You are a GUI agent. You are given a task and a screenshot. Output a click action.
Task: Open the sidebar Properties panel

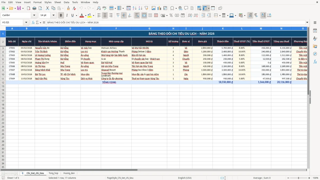click(315, 31)
